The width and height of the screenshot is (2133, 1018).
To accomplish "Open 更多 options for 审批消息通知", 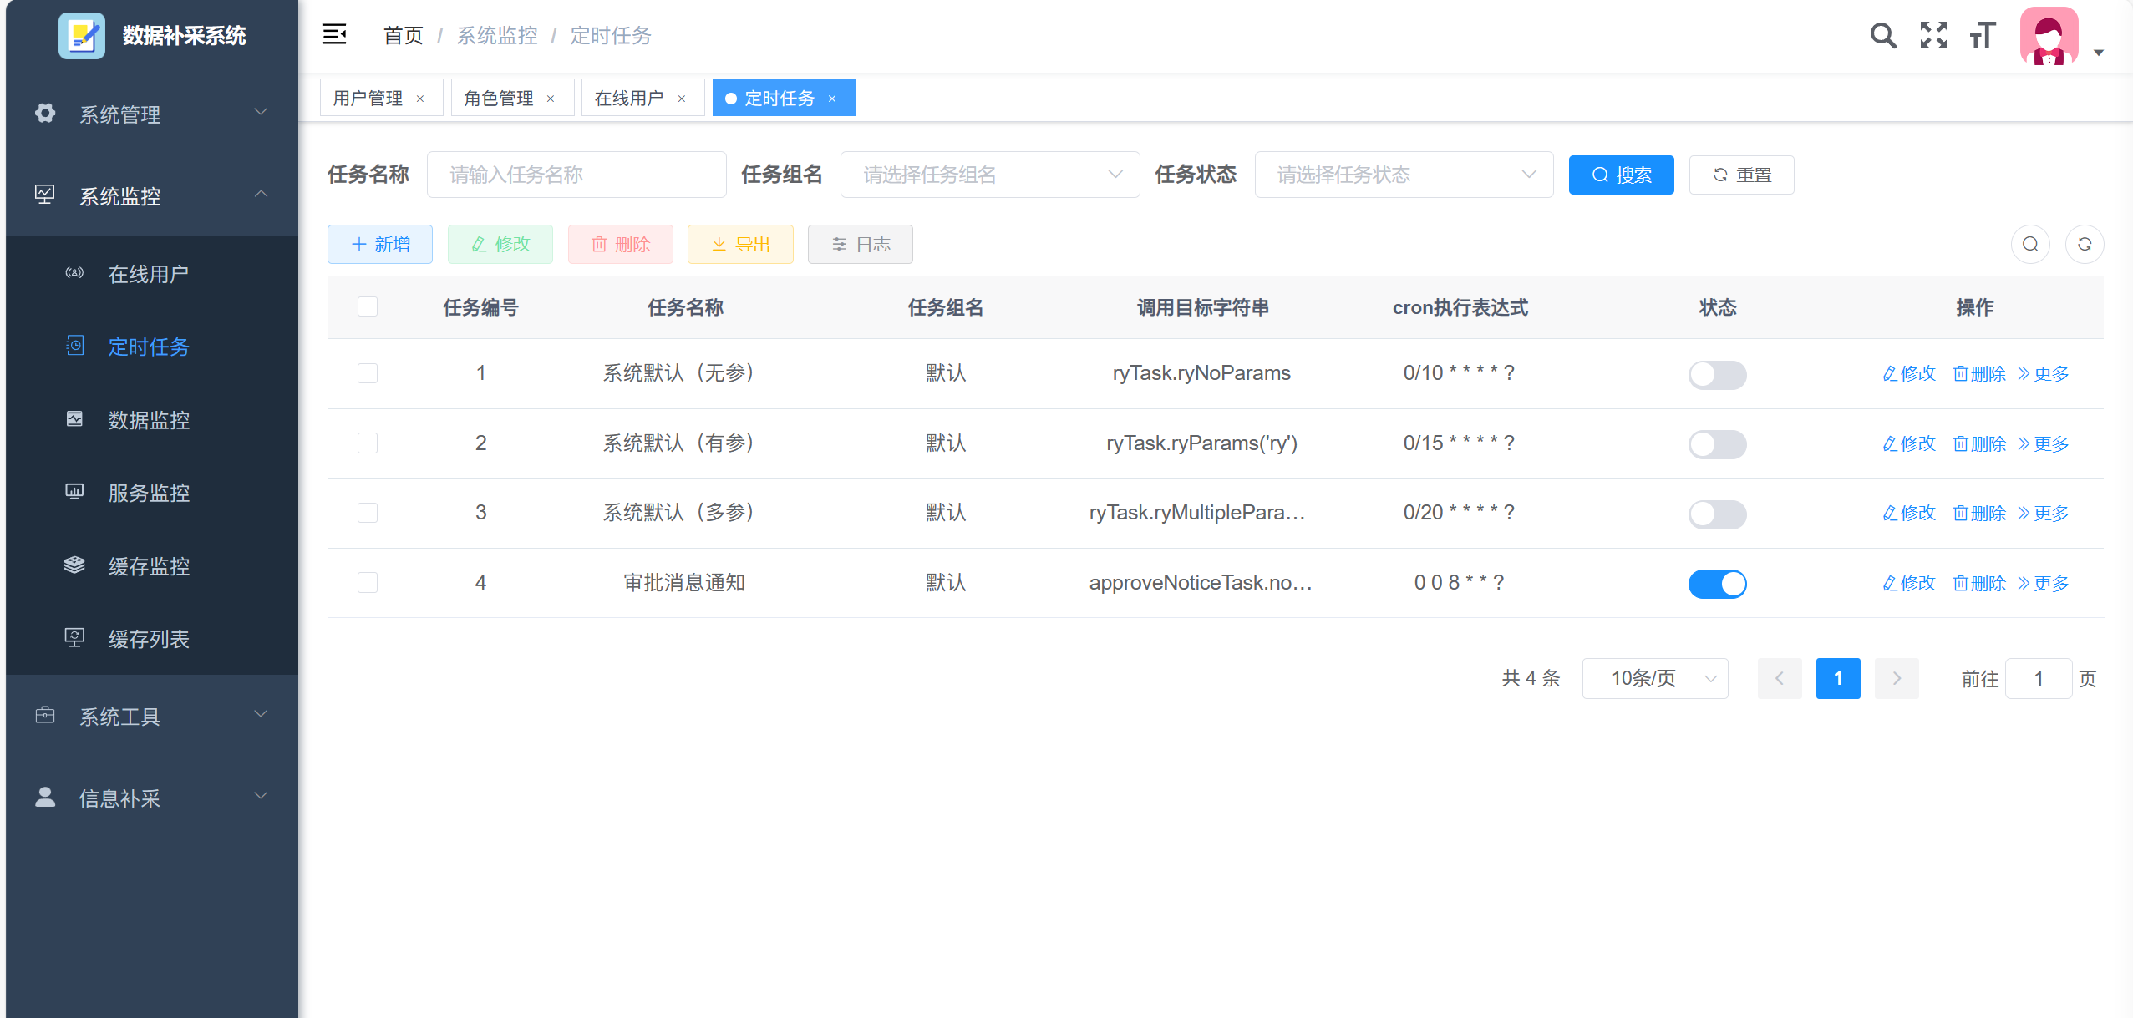I will pos(2044,583).
